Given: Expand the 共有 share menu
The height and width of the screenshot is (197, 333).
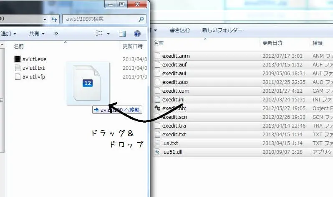Looking at the screenshot, I should pyautogui.click(x=37, y=33).
